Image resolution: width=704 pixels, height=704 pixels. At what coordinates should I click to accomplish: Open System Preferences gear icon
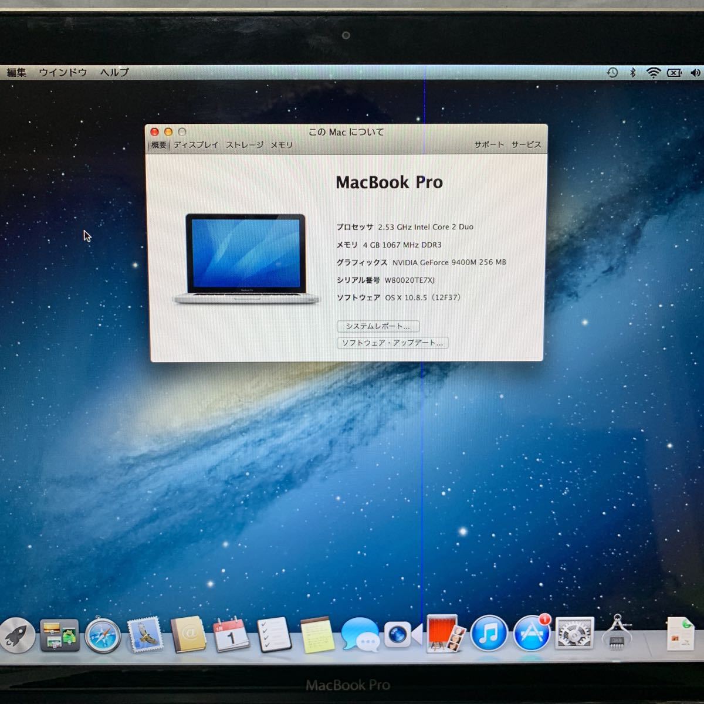coord(574,634)
